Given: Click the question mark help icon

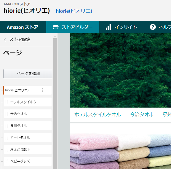Looking at the screenshot, I should coord(153,27).
